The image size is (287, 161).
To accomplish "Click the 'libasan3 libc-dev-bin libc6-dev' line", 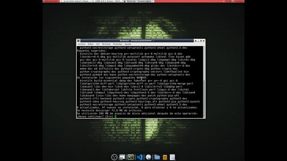I will coord(131,86).
